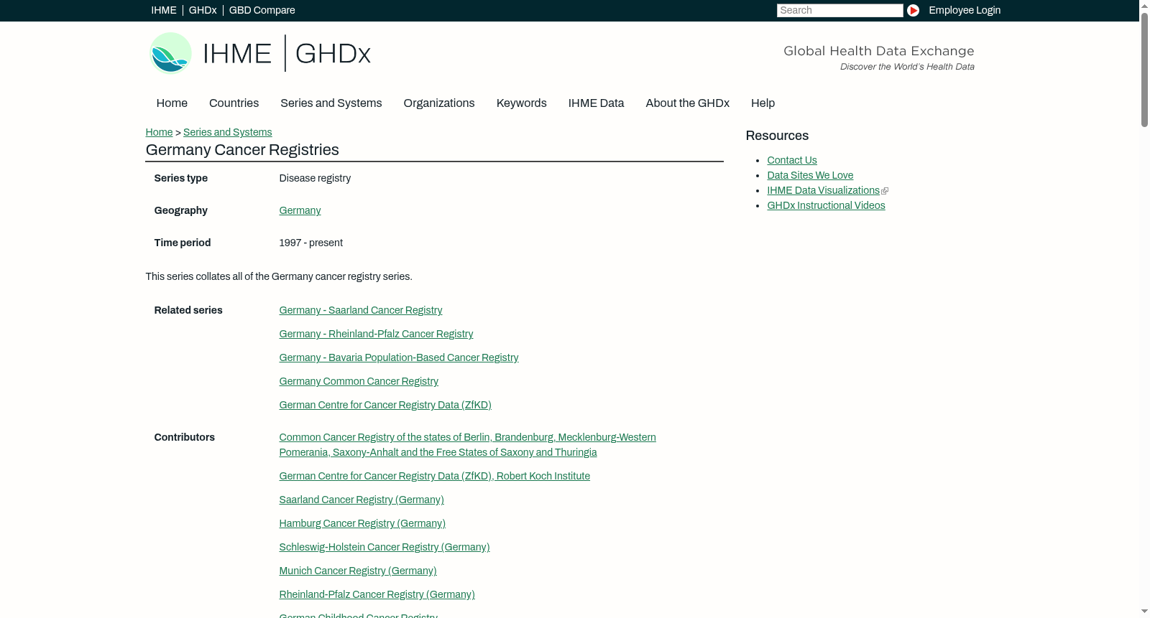This screenshot has width=1150, height=618.
Task: Click the 'Time period' label
Action: point(182,243)
